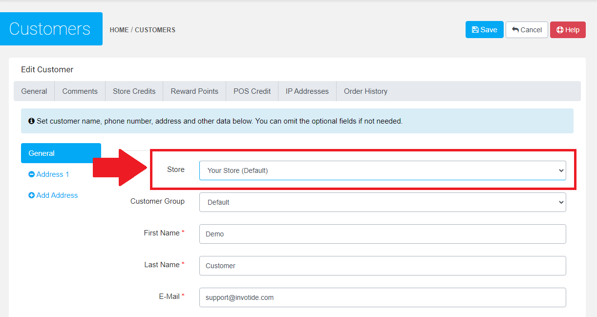Screen dimensions: 597x317
Task: Click the First Name input field
Action: (x=383, y=234)
